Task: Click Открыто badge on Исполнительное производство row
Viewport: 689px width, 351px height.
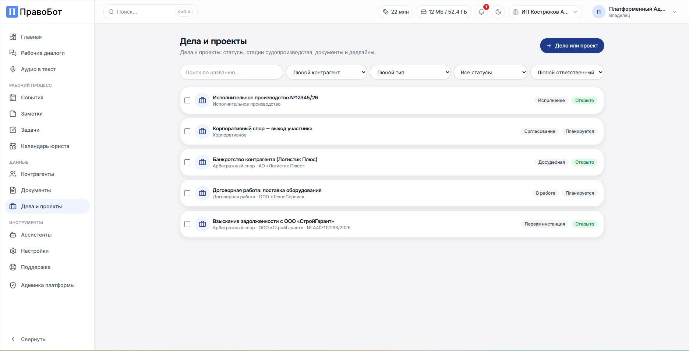Action: pyautogui.click(x=584, y=100)
